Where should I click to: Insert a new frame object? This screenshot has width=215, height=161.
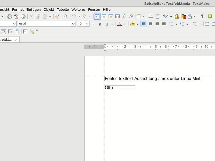pos(139,17)
